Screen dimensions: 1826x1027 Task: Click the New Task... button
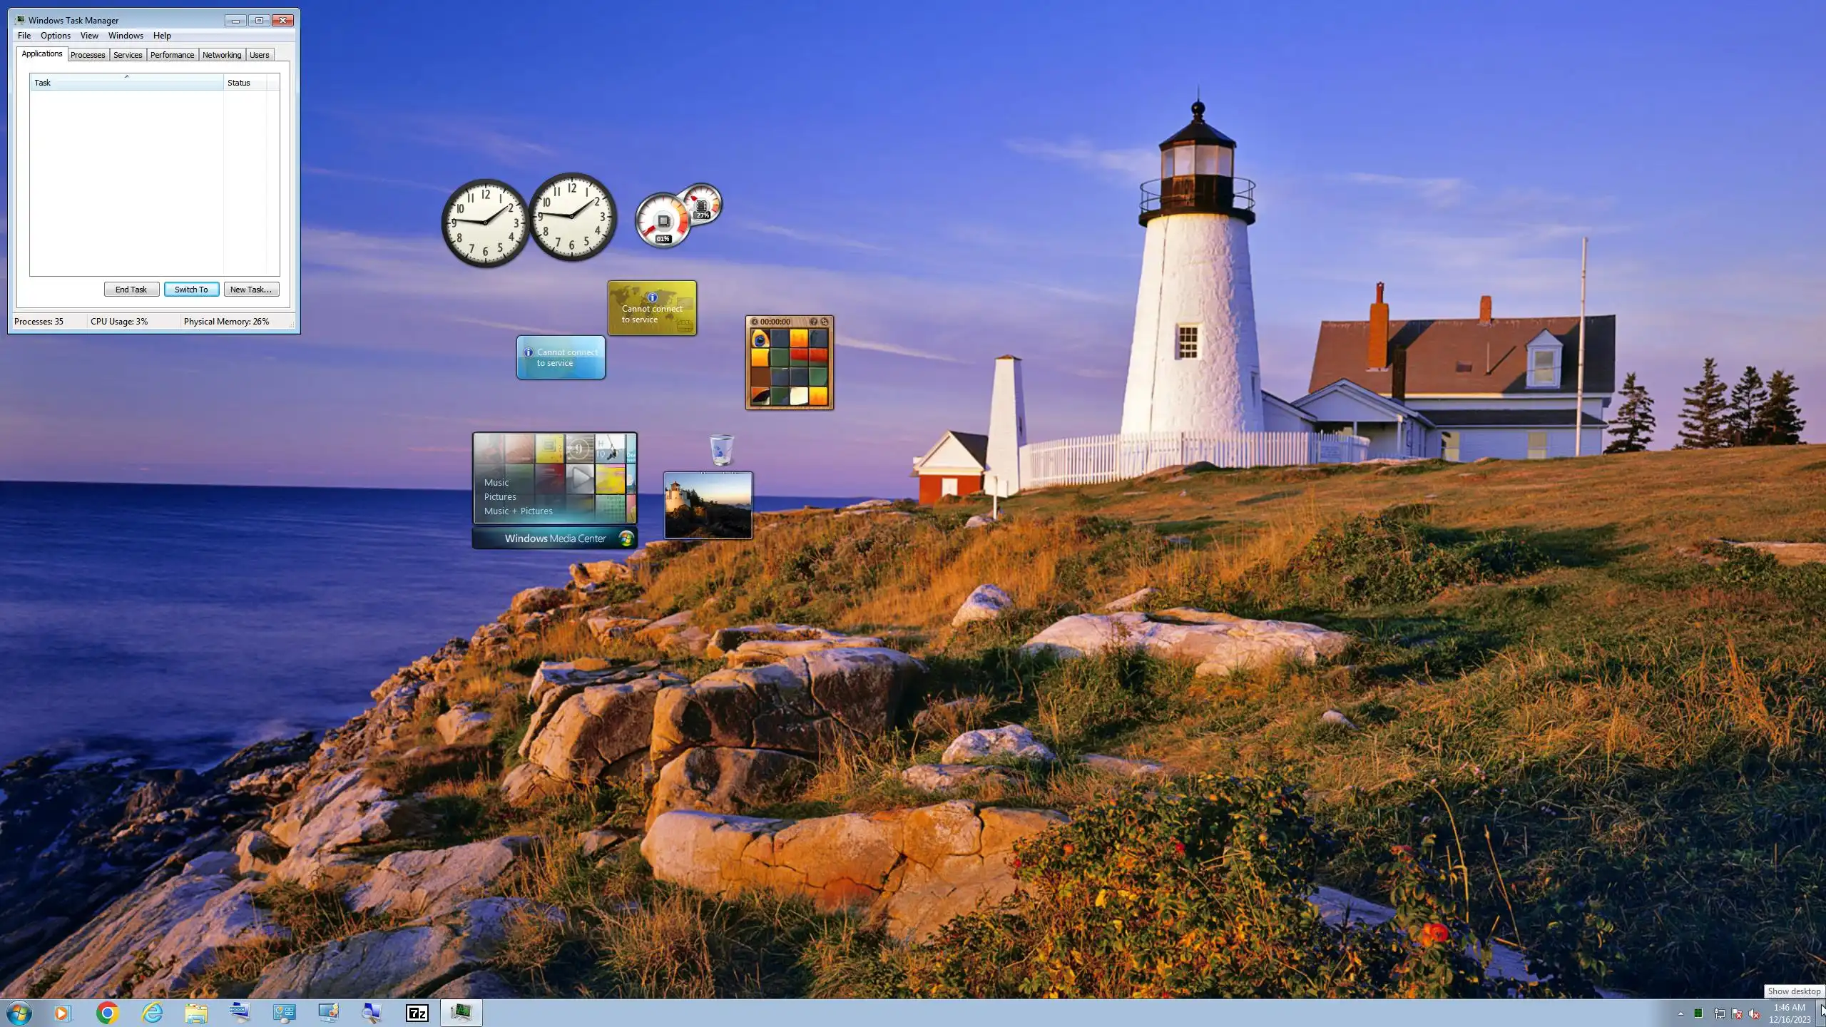click(251, 290)
